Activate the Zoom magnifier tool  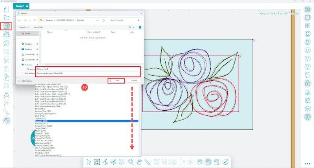click(x=131, y=162)
